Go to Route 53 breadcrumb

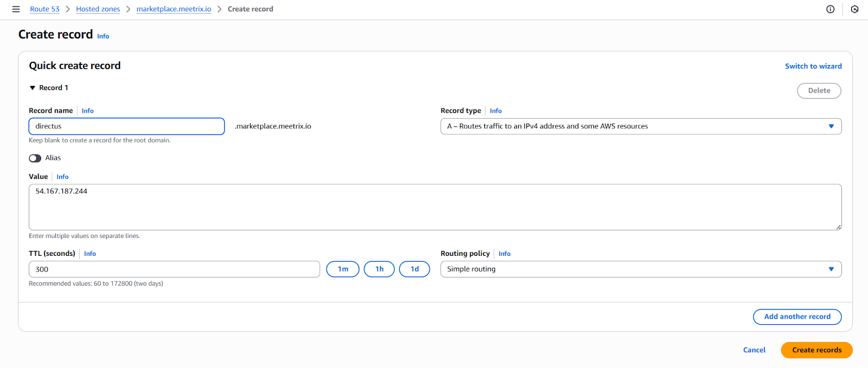44,9
